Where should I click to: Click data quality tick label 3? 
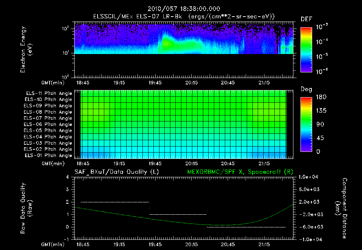(x=68, y=189)
